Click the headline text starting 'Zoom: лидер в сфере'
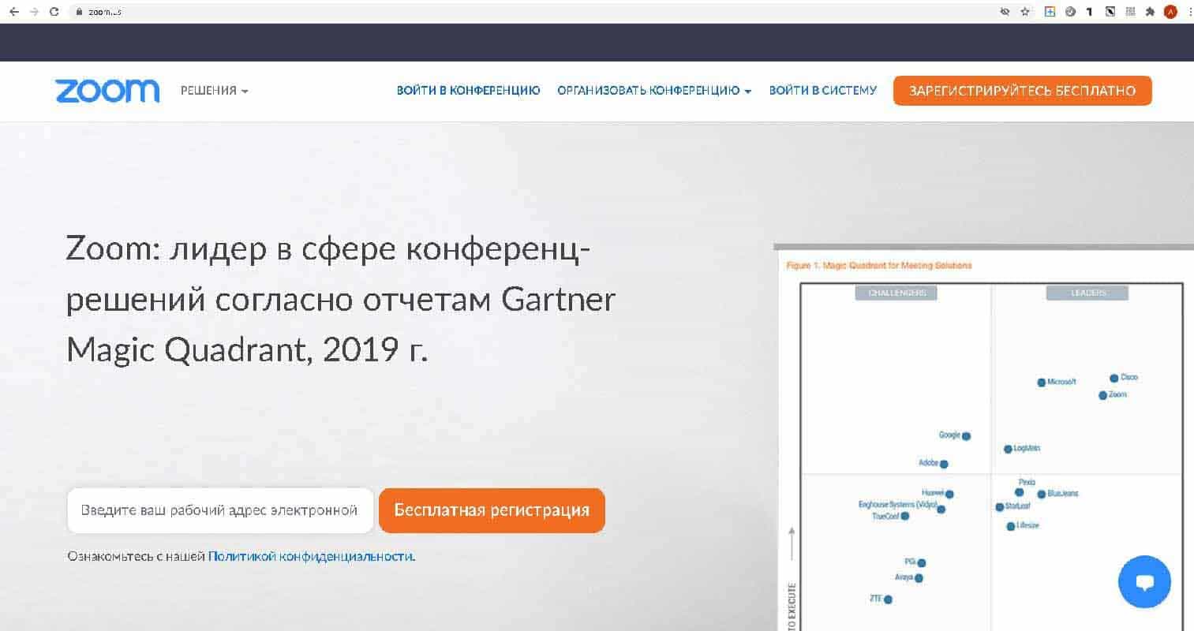The width and height of the screenshot is (1194, 631). 341,300
